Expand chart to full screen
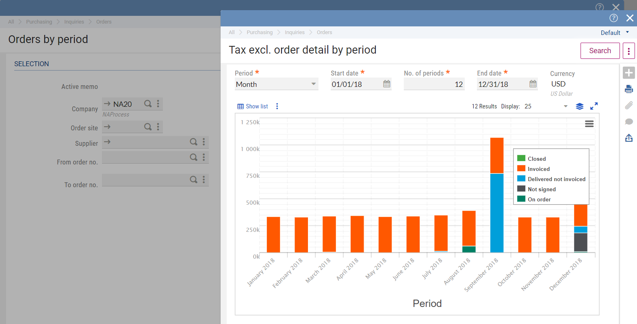The width and height of the screenshot is (637, 324). pyautogui.click(x=594, y=106)
